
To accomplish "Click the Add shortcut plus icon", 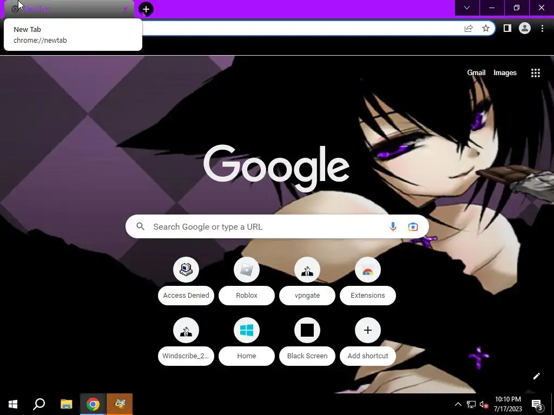I will (368, 330).
